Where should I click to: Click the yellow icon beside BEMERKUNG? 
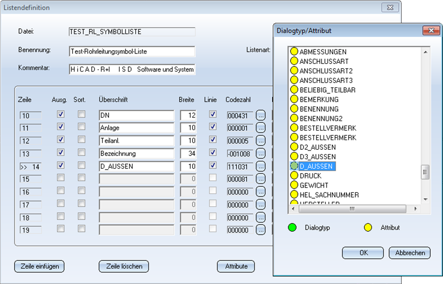[x=294, y=100]
